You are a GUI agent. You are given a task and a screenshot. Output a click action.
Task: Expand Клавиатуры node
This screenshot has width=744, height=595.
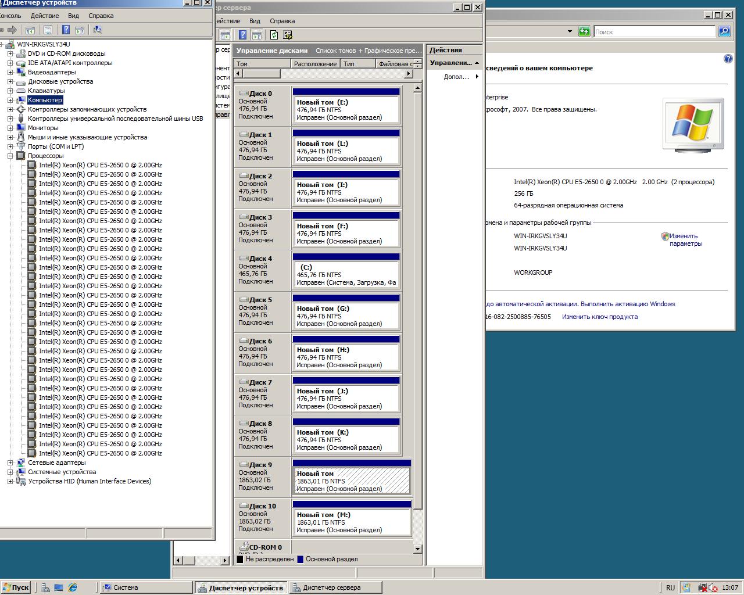coord(10,91)
